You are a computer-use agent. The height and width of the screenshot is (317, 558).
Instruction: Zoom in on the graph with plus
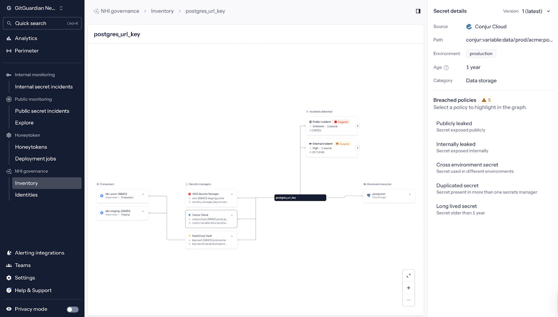point(408,288)
